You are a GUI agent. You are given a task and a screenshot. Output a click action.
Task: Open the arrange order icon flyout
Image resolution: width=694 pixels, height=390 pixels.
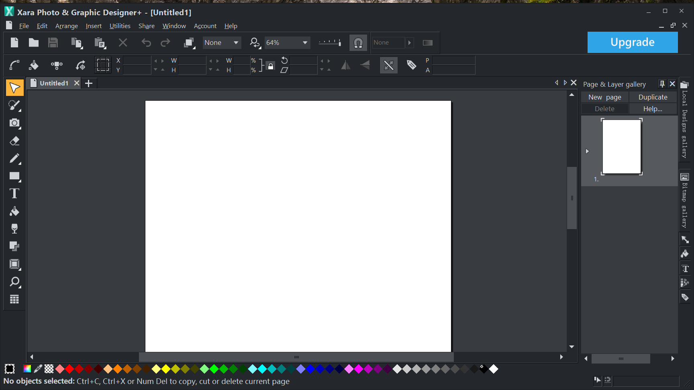189,43
